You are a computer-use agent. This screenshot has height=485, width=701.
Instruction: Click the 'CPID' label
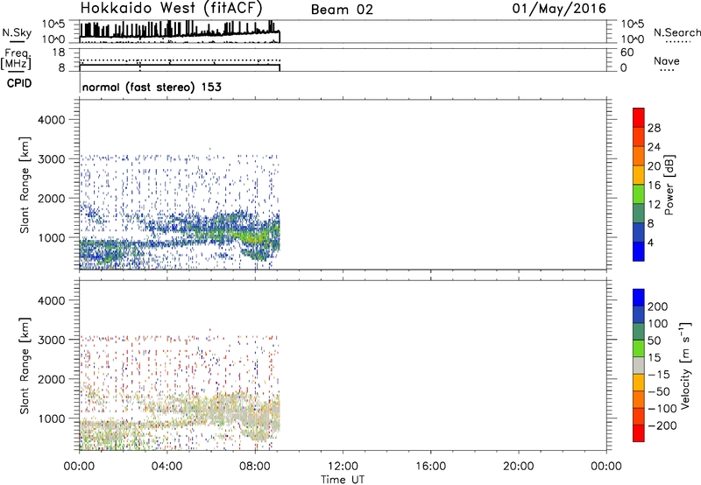pyautogui.click(x=19, y=83)
